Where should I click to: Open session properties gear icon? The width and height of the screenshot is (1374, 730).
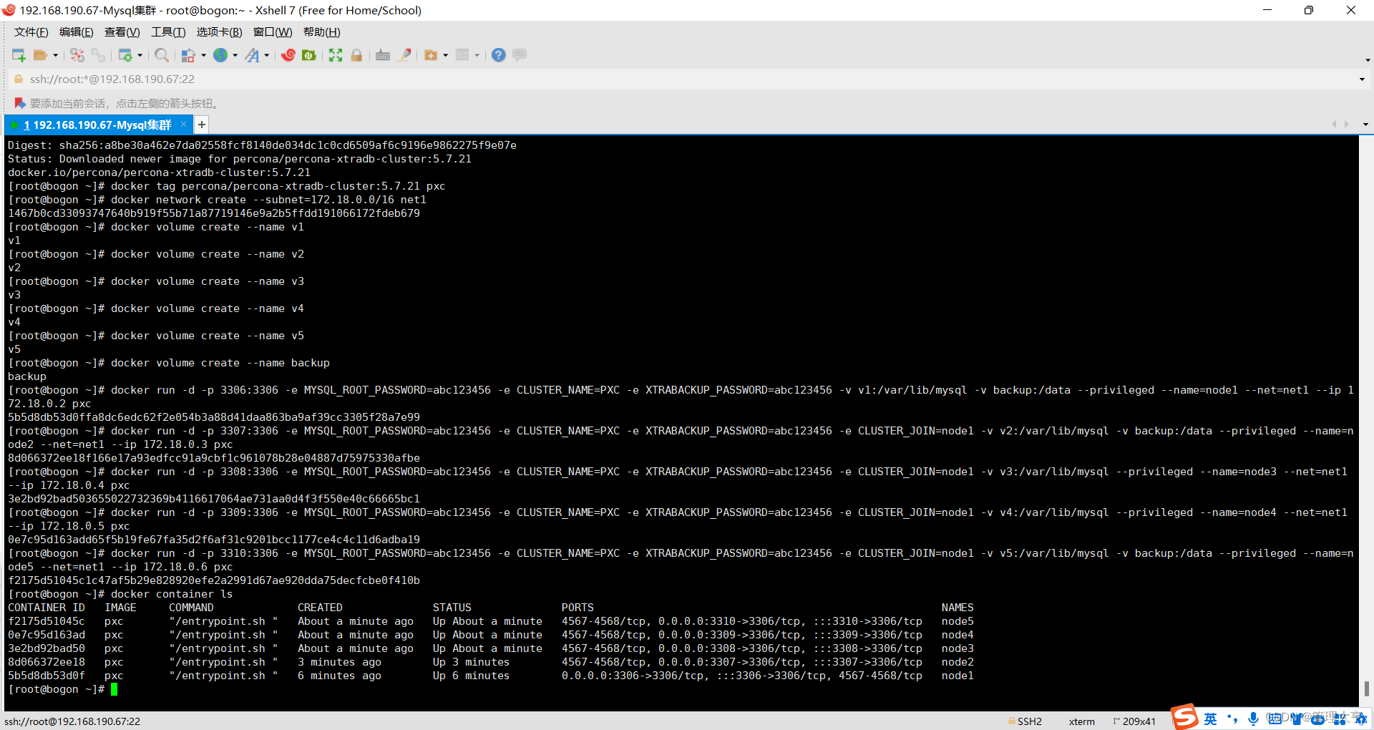click(x=126, y=55)
